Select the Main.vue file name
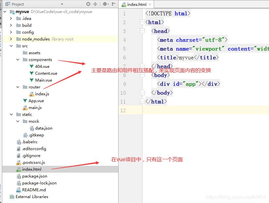The image size is (269, 203). pos(44,80)
